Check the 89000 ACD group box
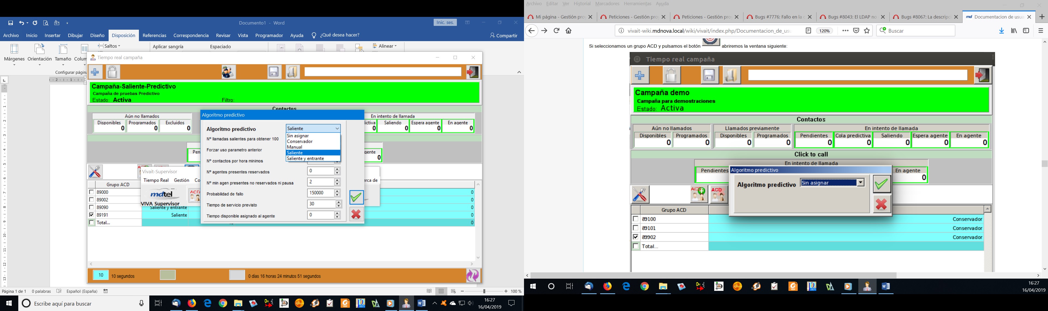 (91, 192)
